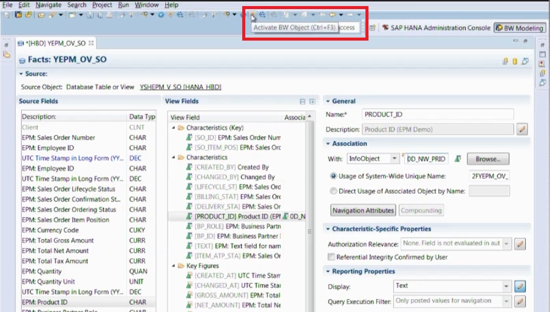Click the 0D_NW_PRID association input field
550x312 pixels.
click(x=427, y=159)
